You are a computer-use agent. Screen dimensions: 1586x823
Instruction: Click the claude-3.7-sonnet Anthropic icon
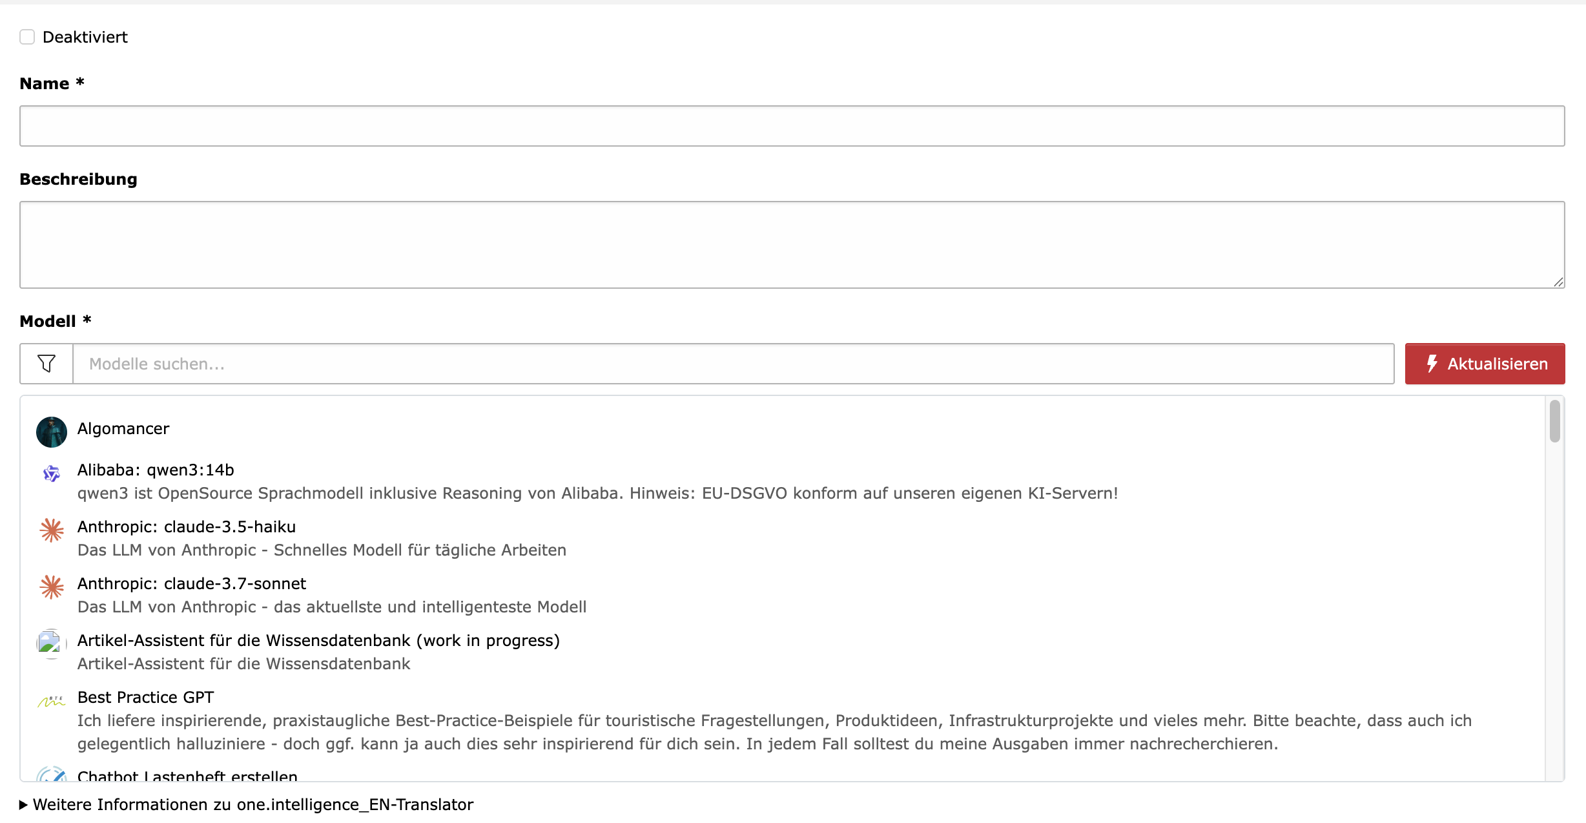pyautogui.click(x=52, y=587)
